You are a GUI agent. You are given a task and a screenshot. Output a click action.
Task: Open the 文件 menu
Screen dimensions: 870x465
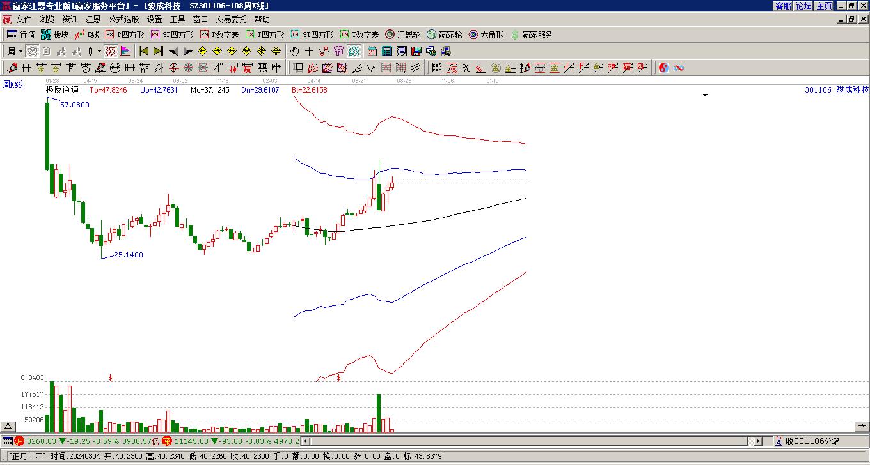[24, 19]
